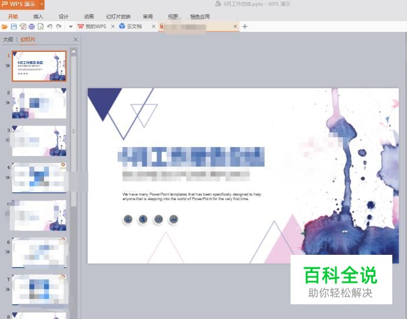
Task: Switch to the 云文档 tab
Action: [x=134, y=26]
